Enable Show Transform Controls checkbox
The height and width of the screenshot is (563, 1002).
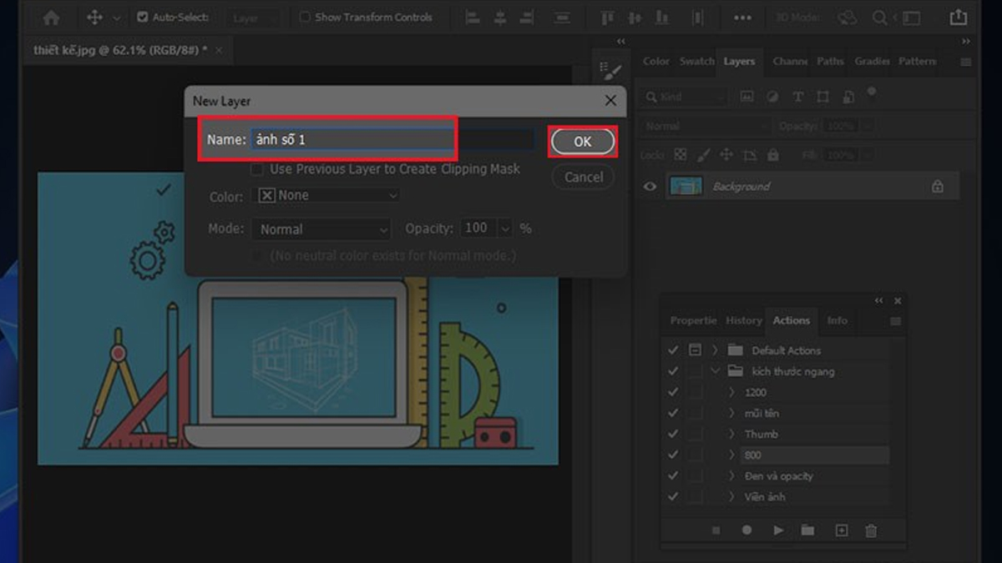point(305,18)
